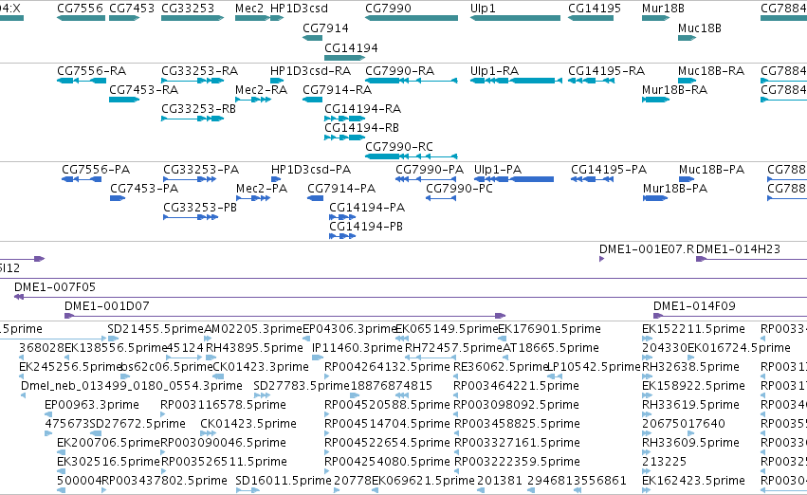The width and height of the screenshot is (807, 495).
Task: Click the CG14195-RA transcript label
Action: tap(606, 70)
